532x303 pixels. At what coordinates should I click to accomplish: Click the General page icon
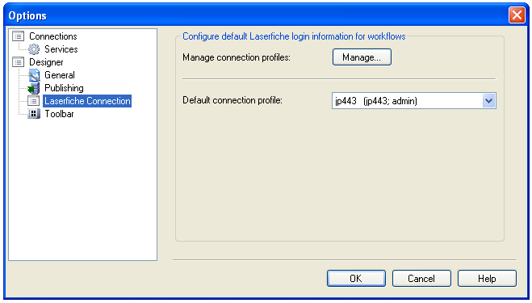pos(34,75)
